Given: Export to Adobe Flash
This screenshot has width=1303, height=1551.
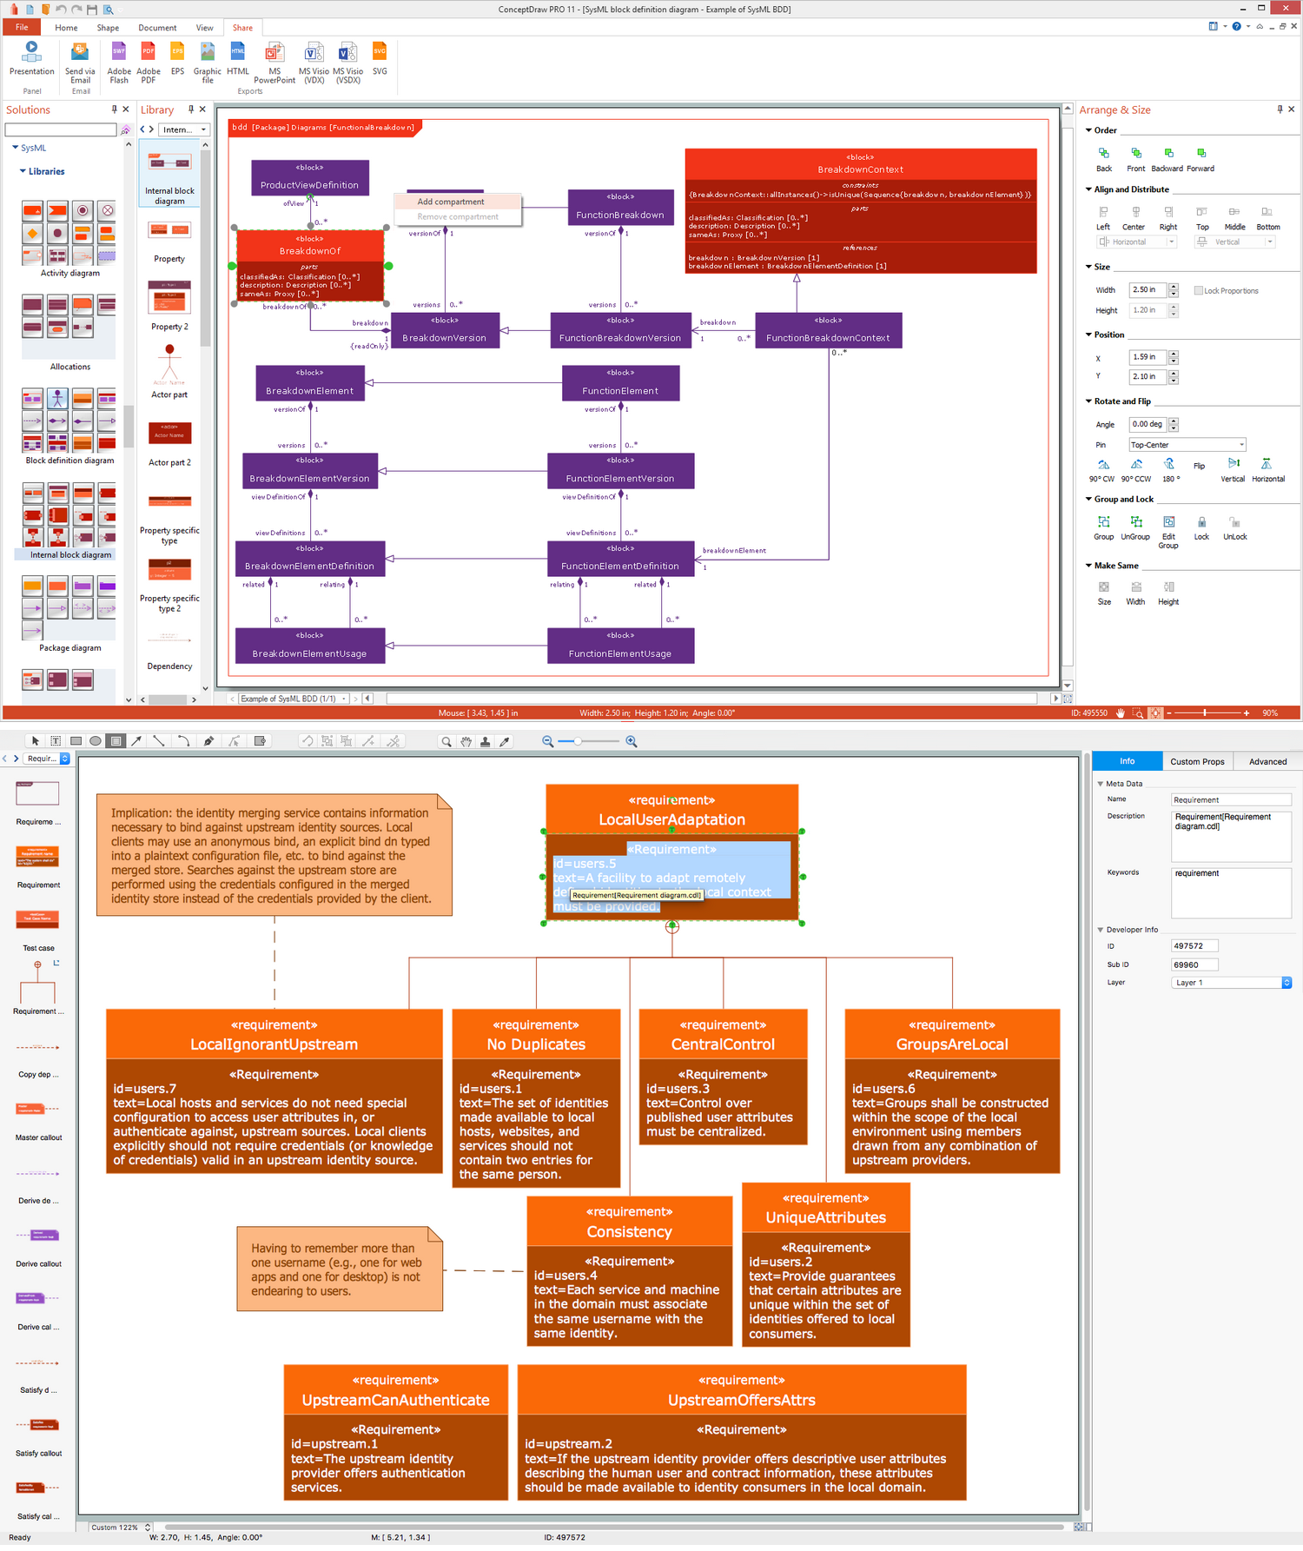Looking at the screenshot, I should (119, 63).
